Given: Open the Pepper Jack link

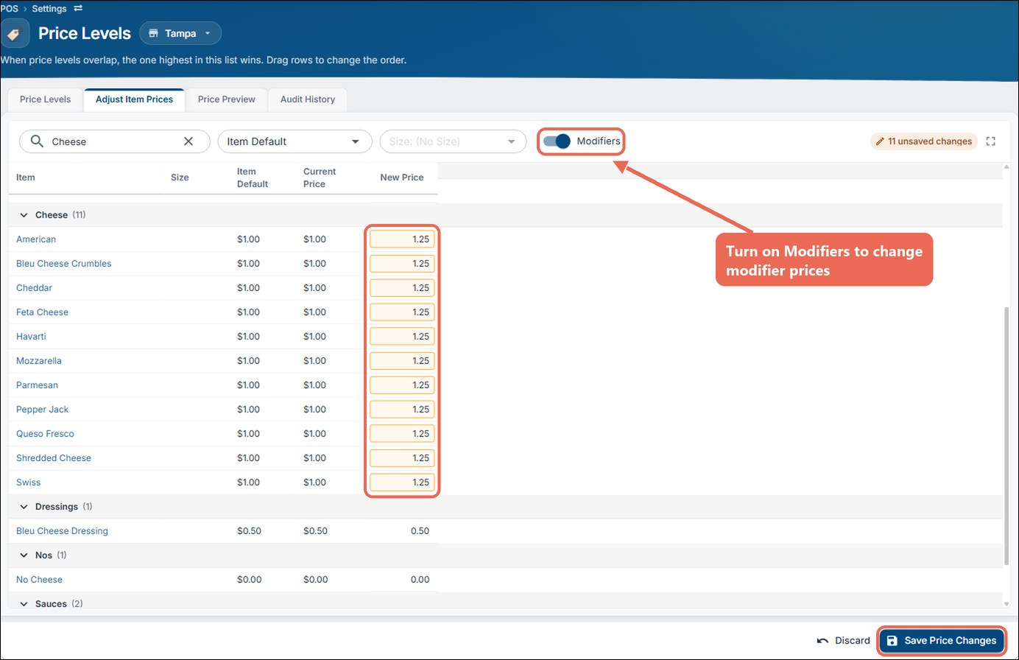Looking at the screenshot, I should click(43, 410).
